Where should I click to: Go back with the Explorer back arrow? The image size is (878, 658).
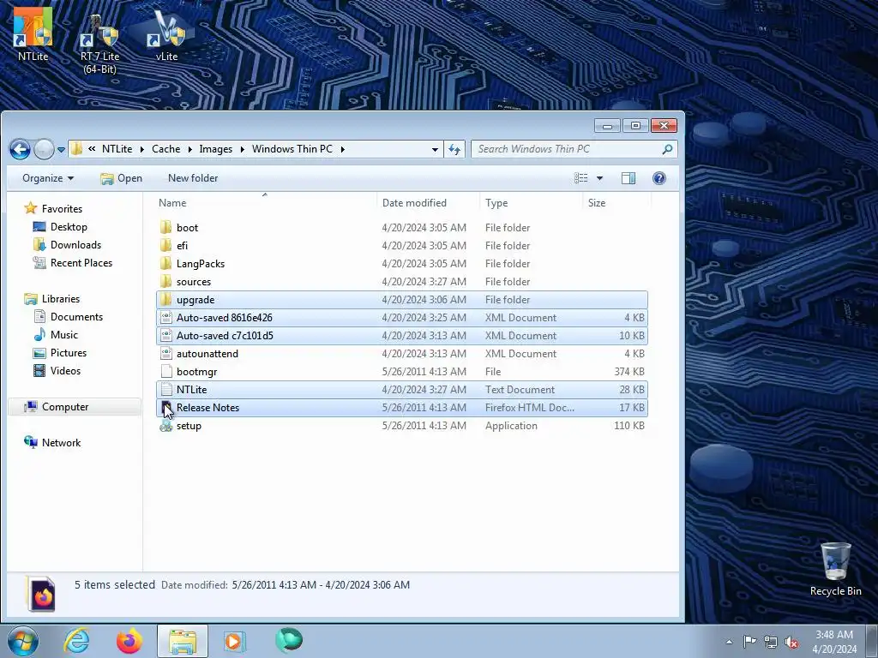pyautogui.click(x=21, y=149)
